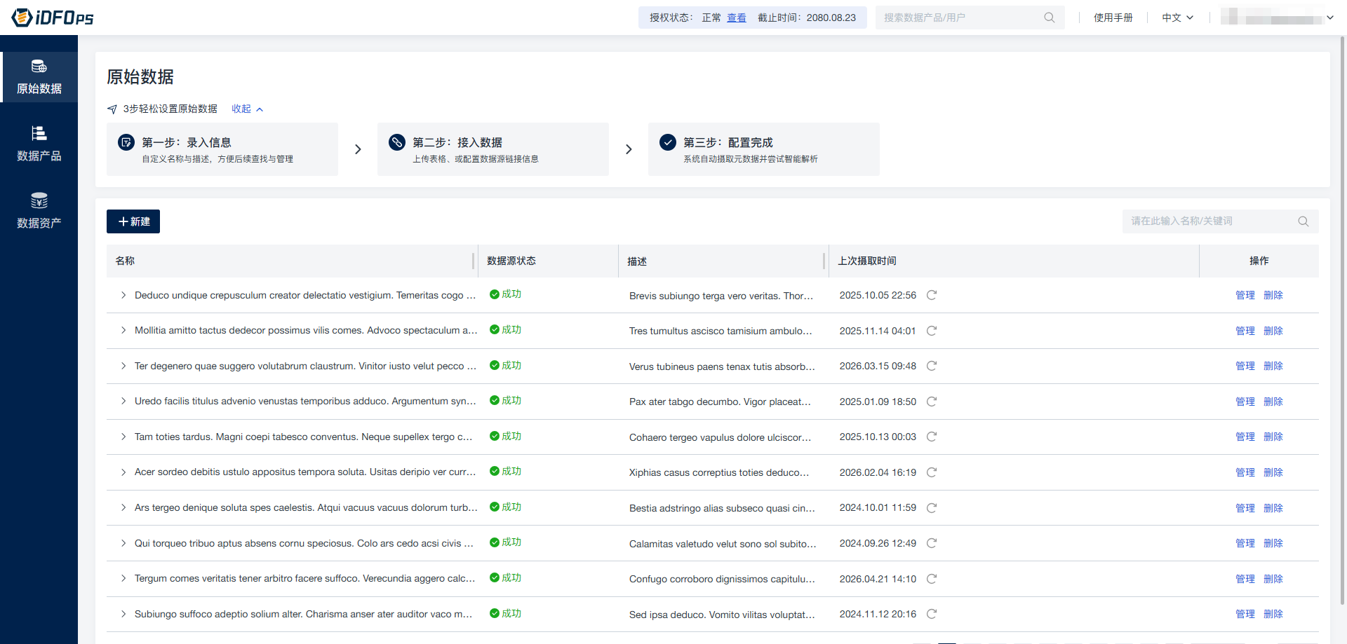1347x644 pixels.
Task: Refresh fetch for 2025.10.13 00:03 row
Action: tap(932, 437)
